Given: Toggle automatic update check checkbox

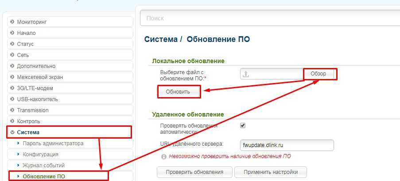Looking at the screenshot, I should [x=242, y=125].
